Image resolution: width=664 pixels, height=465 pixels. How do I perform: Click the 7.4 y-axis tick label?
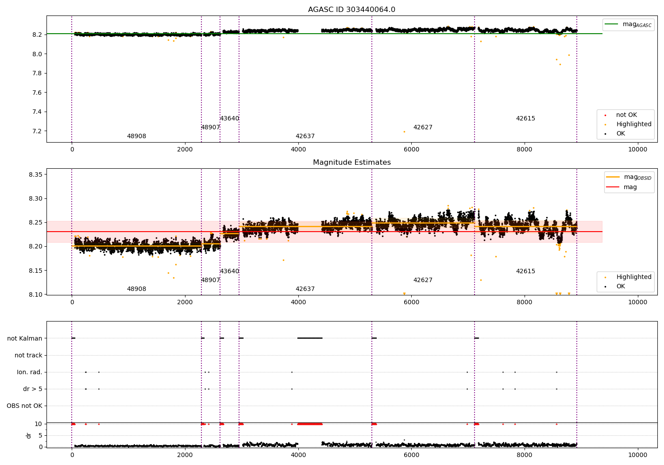37,112
